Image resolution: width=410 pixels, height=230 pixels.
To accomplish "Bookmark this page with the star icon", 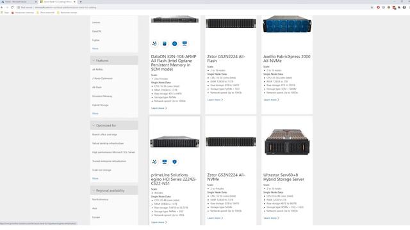I will coord(372,8).
